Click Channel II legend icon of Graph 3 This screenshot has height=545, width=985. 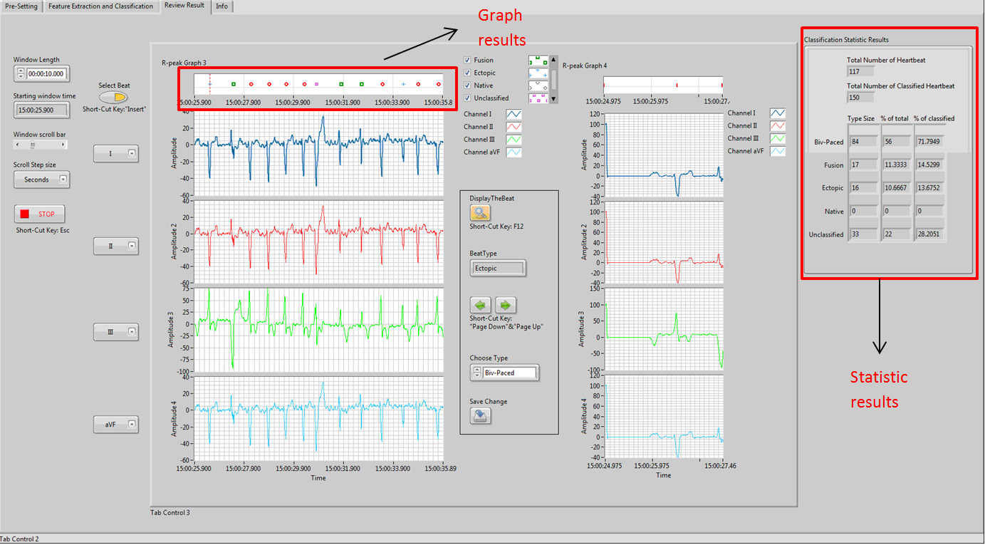point(514,126)
